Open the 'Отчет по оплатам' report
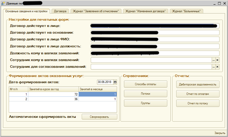Viewport: 228px width, 137px height. (198, 94)
